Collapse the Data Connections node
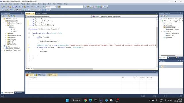 coord(2,19)
